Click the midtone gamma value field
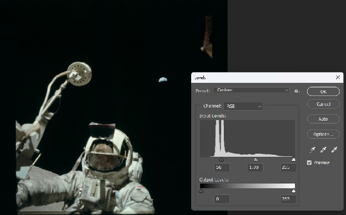The height and width of the screenshot is (215, 346). pos(254,167)
